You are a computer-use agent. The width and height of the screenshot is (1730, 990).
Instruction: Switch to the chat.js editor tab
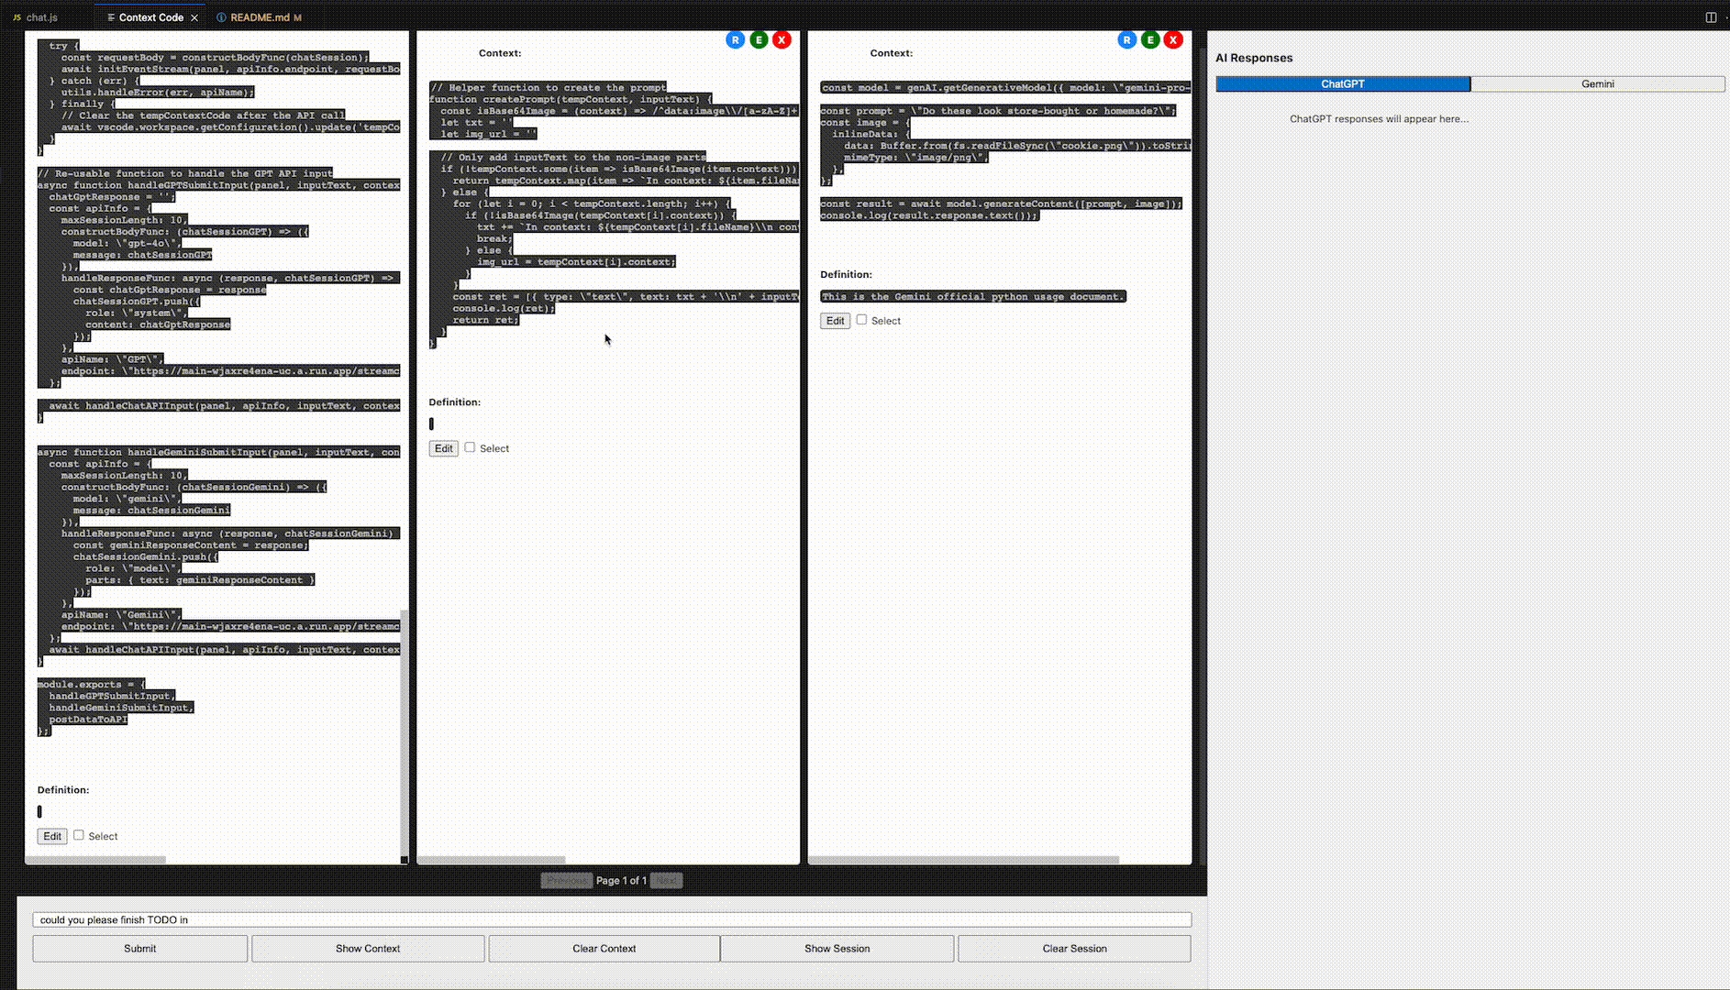41,17
